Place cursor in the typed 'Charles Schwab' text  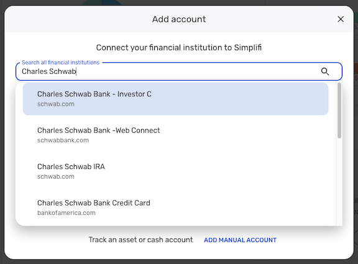(x=49, y=71)
